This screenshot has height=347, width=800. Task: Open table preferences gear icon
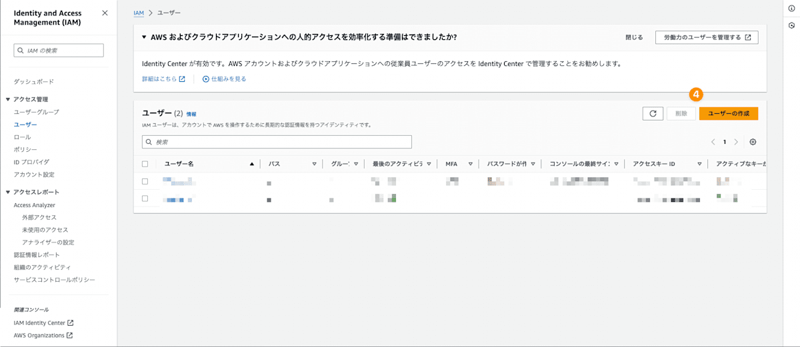pyautogui.click(x=753, y=142)
